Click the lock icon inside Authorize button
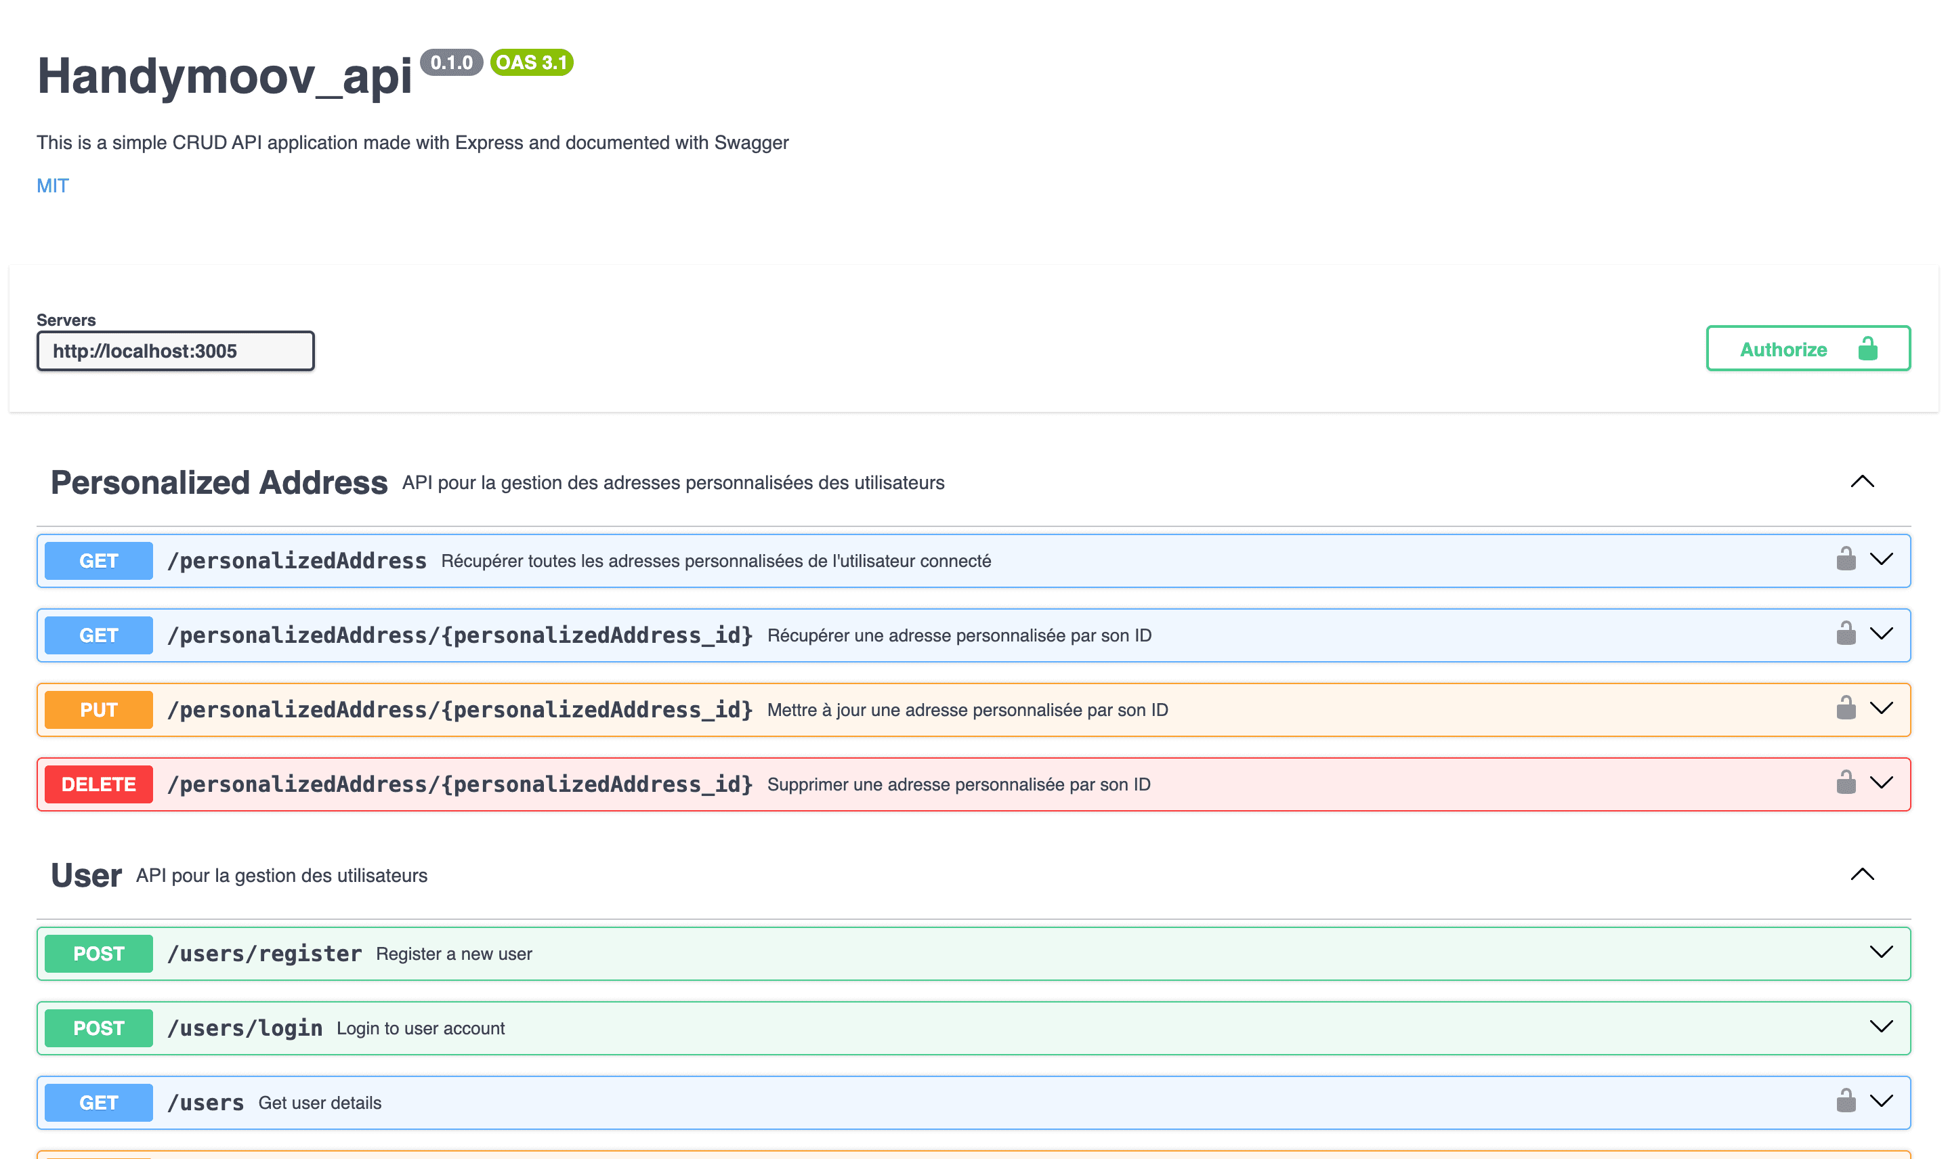This screenshot has width=1948, height=1159. coord(1867,348)
